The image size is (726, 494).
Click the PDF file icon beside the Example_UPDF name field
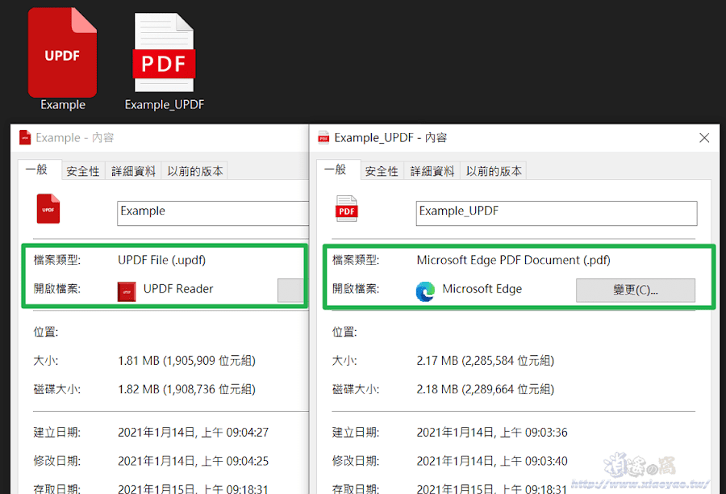coord(347,209)
